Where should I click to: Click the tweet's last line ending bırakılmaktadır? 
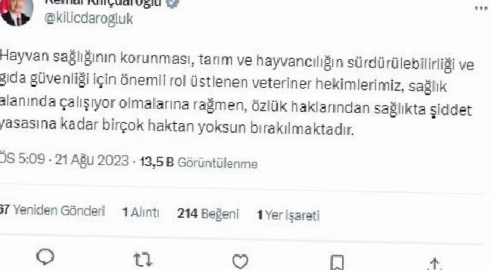click(x=177, y=126)
